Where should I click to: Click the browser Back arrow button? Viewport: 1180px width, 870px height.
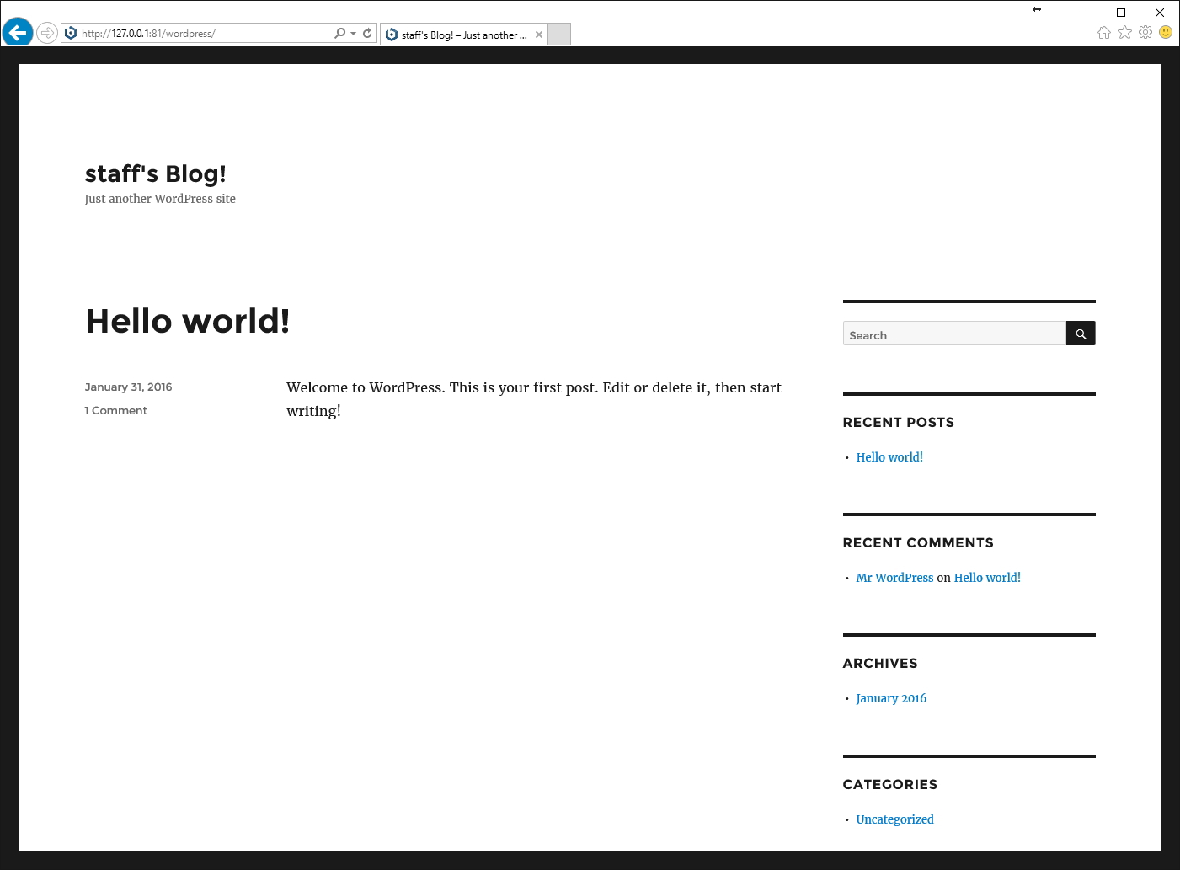coord(17,33)
